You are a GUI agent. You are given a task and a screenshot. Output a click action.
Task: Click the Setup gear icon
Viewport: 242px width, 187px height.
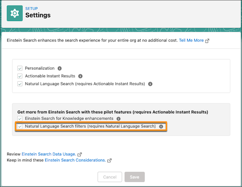click(15, 13)
